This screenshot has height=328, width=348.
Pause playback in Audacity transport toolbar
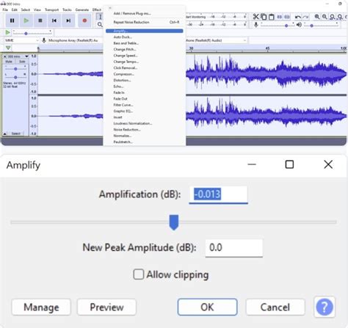[12, 21]
